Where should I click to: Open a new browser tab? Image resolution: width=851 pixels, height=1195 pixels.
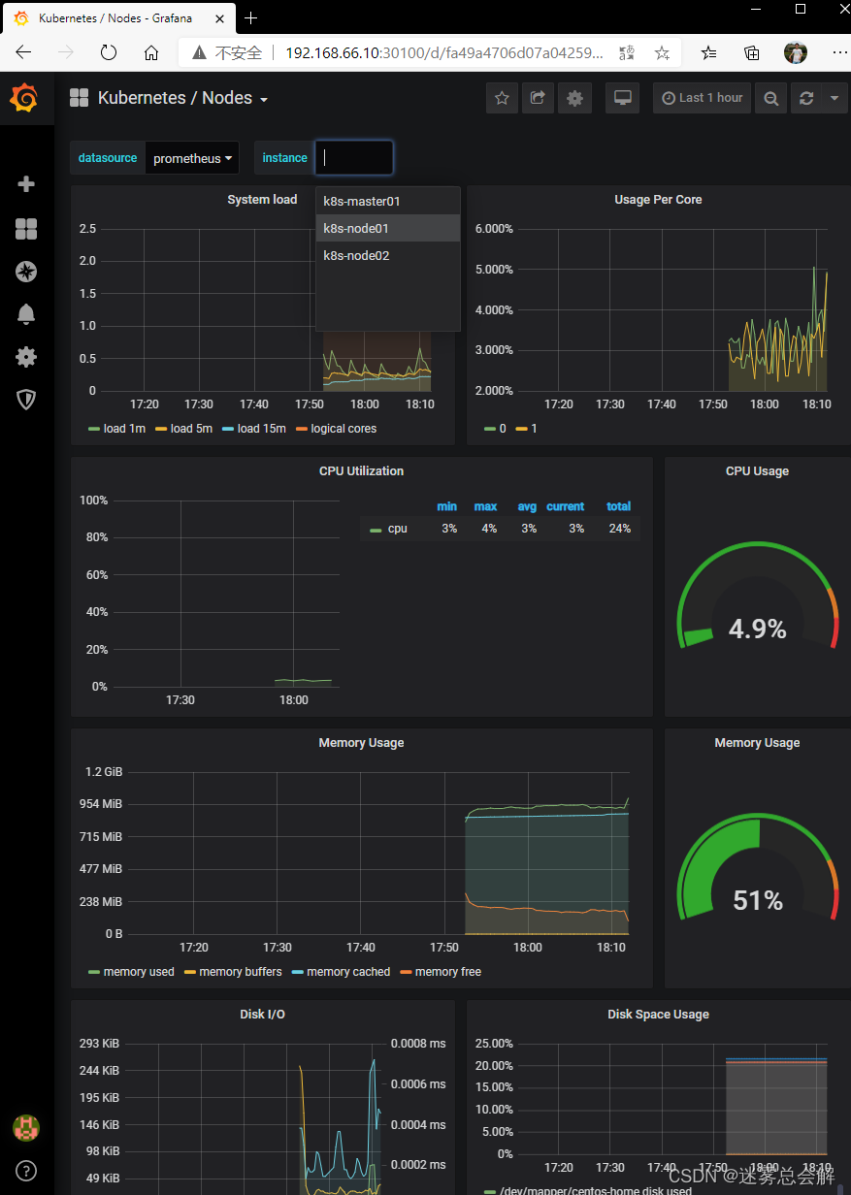click(x=251, y=17)
